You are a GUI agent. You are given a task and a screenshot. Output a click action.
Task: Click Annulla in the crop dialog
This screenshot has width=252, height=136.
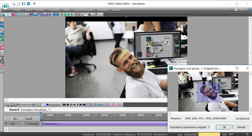(x=241, y=127)
